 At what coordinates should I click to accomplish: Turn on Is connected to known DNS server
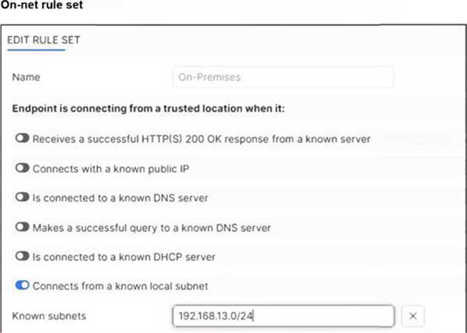pos(22,198)
